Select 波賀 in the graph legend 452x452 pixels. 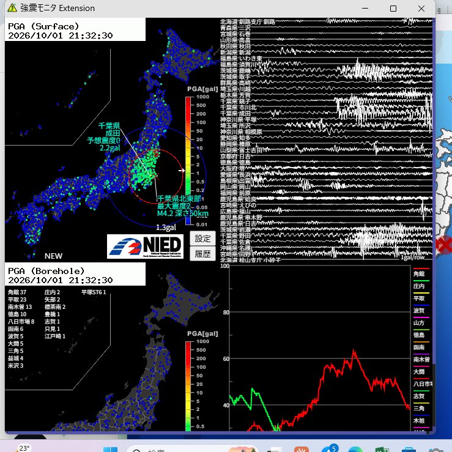click(419, 311)
